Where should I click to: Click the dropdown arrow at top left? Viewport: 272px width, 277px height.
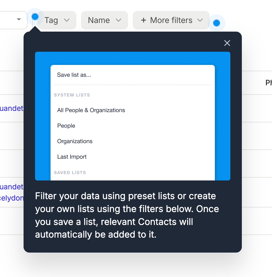click(x=18, y=20)
